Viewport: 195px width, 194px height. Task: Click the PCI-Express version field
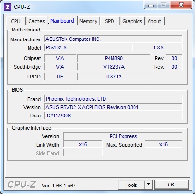tap(123, 136)
